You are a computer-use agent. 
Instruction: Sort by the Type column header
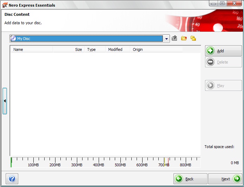click(95, 49)
